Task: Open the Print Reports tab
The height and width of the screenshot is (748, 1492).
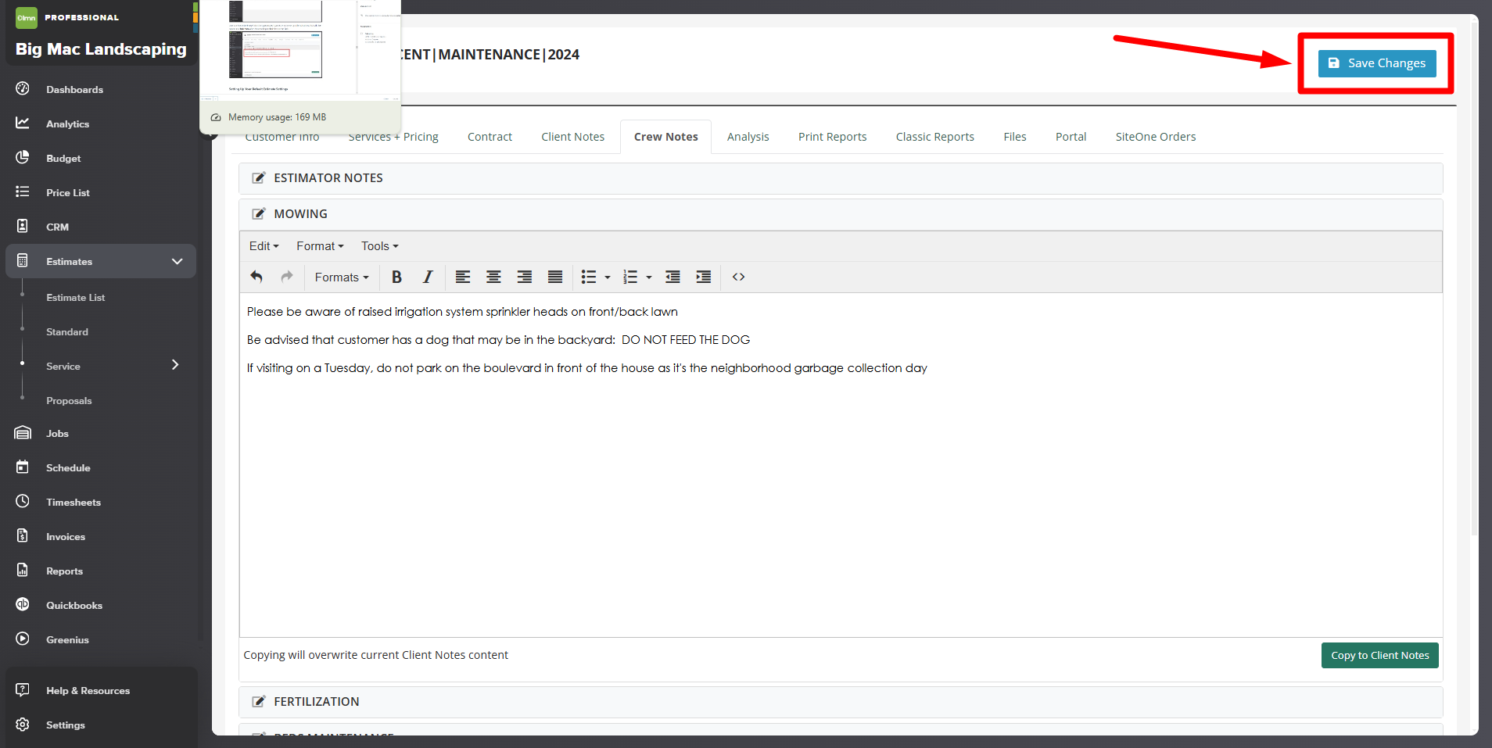Action: click(x=833, y=137)
